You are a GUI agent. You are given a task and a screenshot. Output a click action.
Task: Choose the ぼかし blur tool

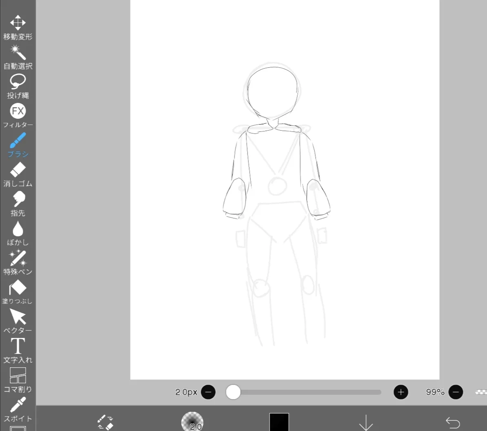click(18, 233)
